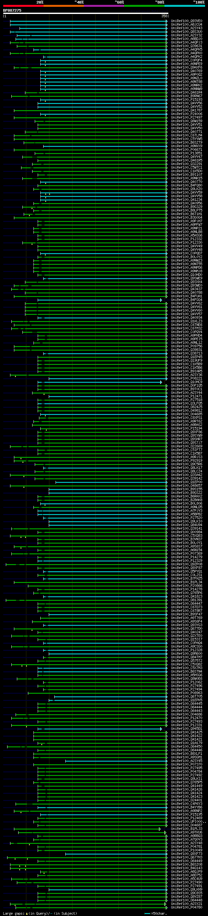The image size is (208, 916).
Task: Open hit UniRef100_C8XPS1
Action: pos(187,418)
